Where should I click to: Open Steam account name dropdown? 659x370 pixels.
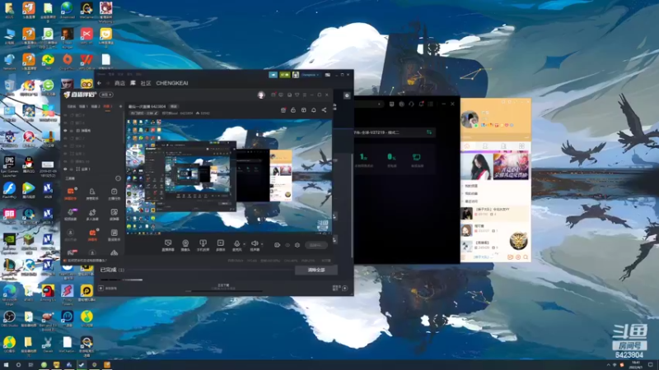tap(311, 75)
